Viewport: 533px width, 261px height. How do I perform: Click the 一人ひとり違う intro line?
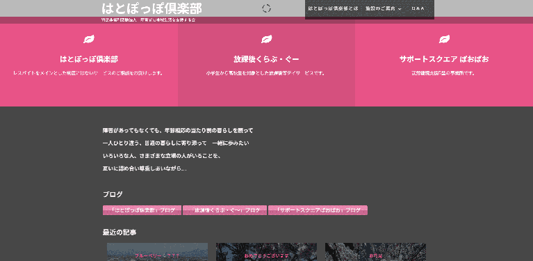(x=176, y=143)
